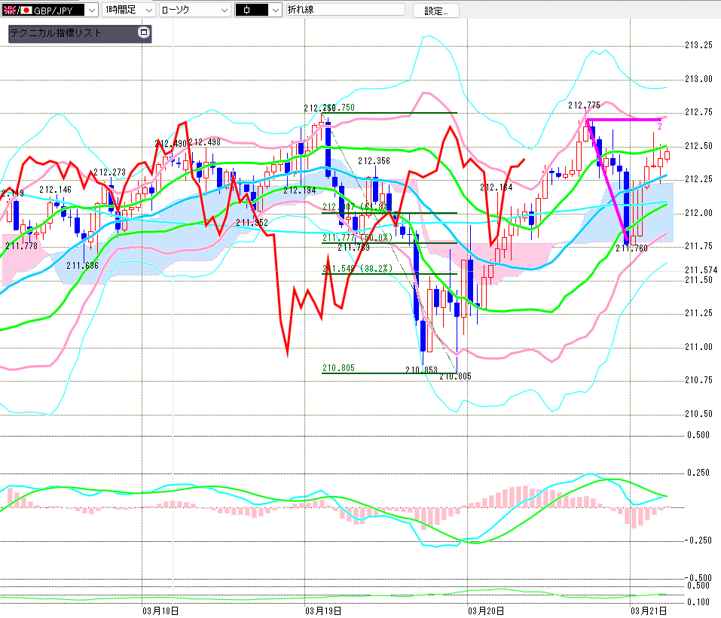Click the 211.574 current price on the axis
Image resolution: width=721 pixels, height=618 pixels.
tap(701, 269)
